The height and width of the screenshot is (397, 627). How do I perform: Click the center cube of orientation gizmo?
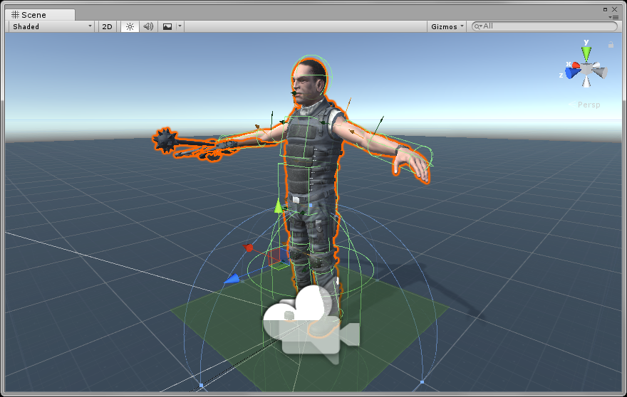[586, 70]
